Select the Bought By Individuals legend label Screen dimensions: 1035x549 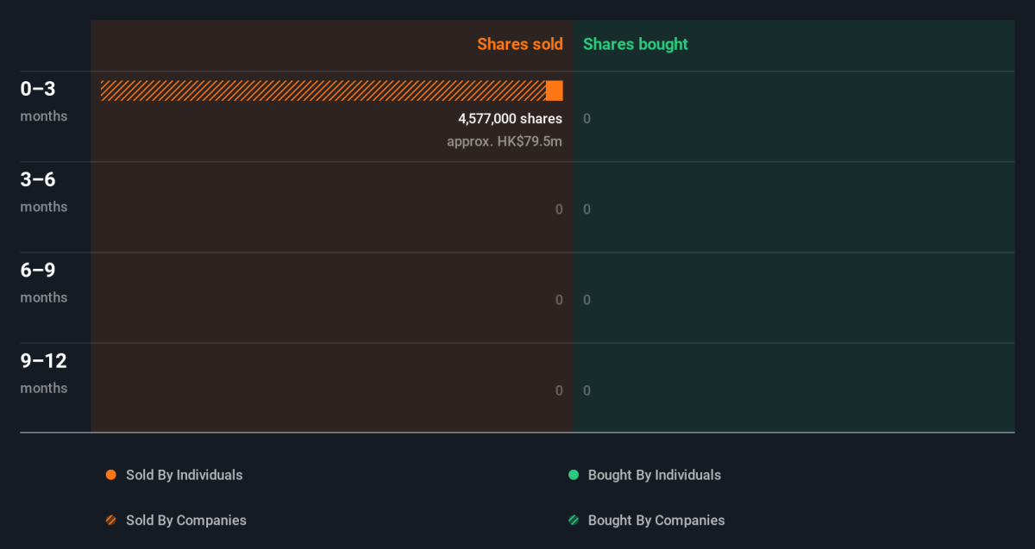[x=655, y=475]
